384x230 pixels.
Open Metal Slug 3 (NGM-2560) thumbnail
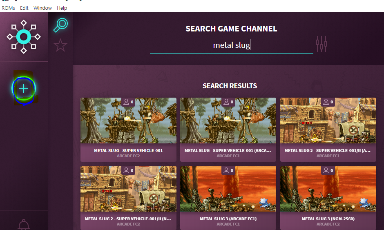click(328, 189)
